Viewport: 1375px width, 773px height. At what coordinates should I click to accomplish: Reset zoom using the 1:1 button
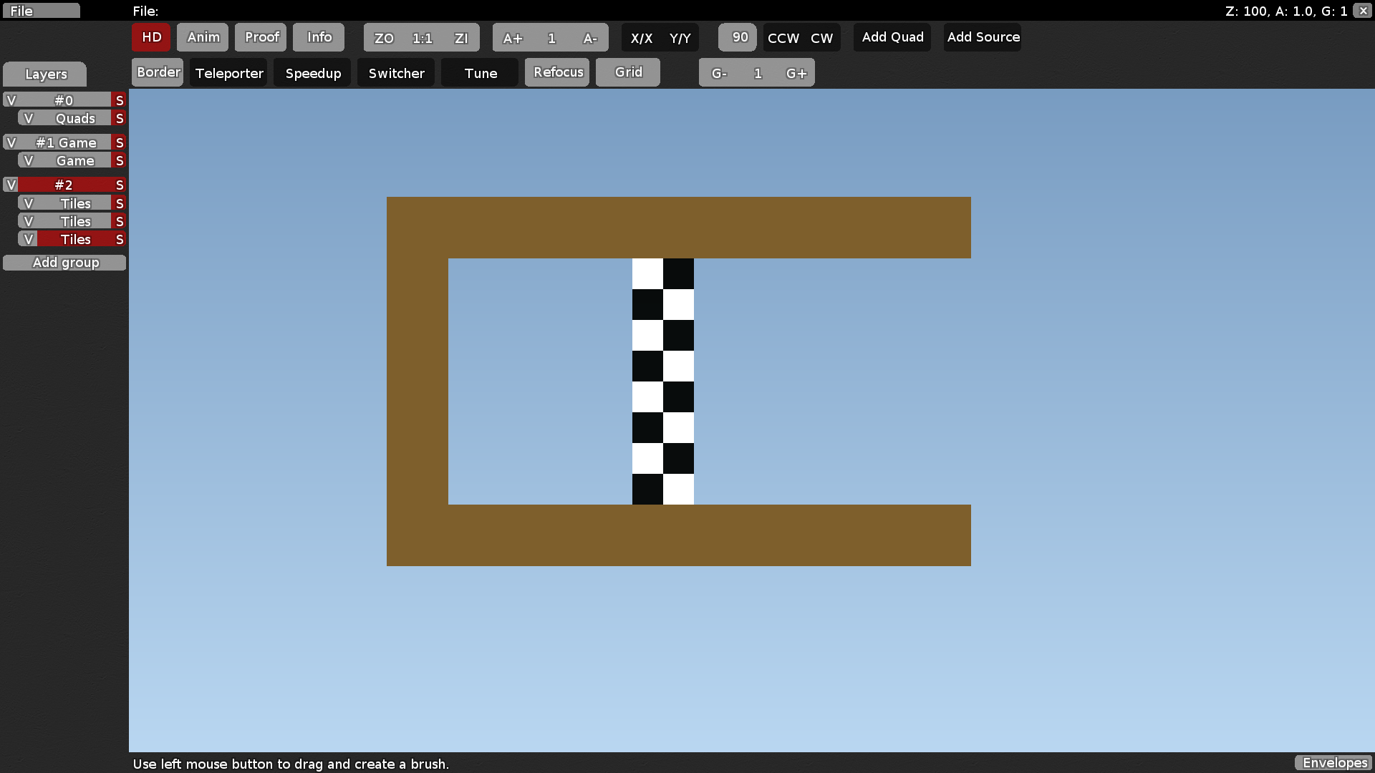coord(422,37)
